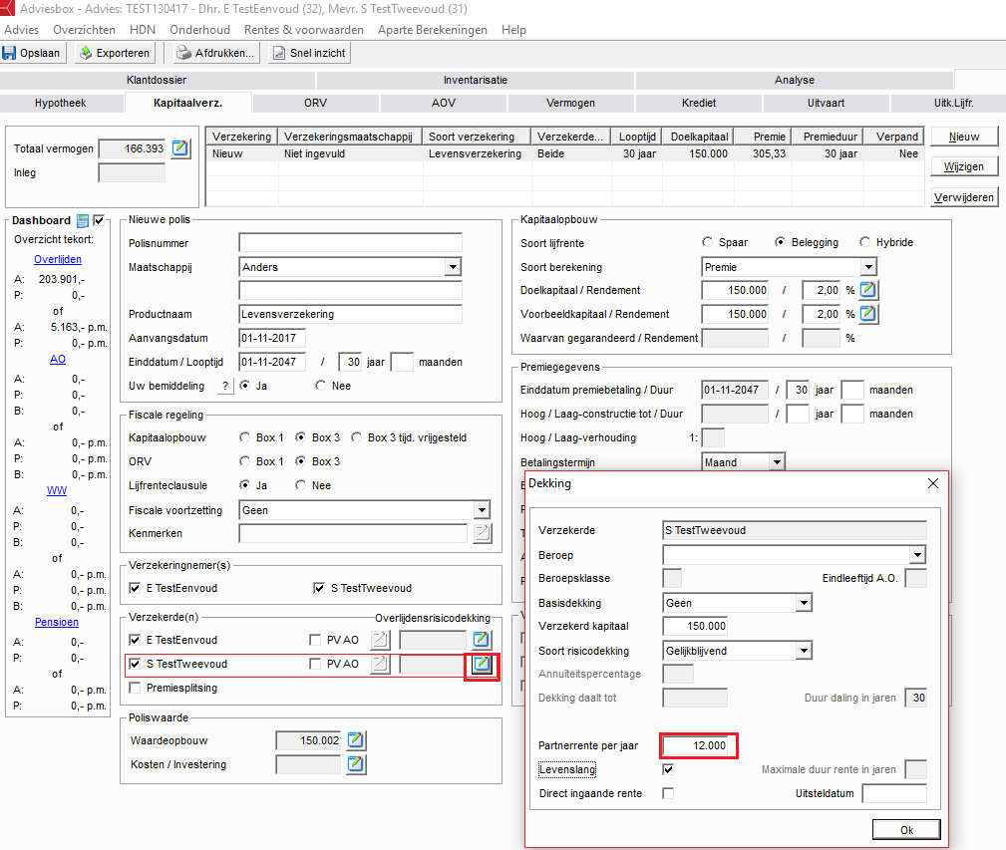Screen dimensions: 1006x850
Task: Click the Snel inzicht toolbar icon
Action: [279, 53]
